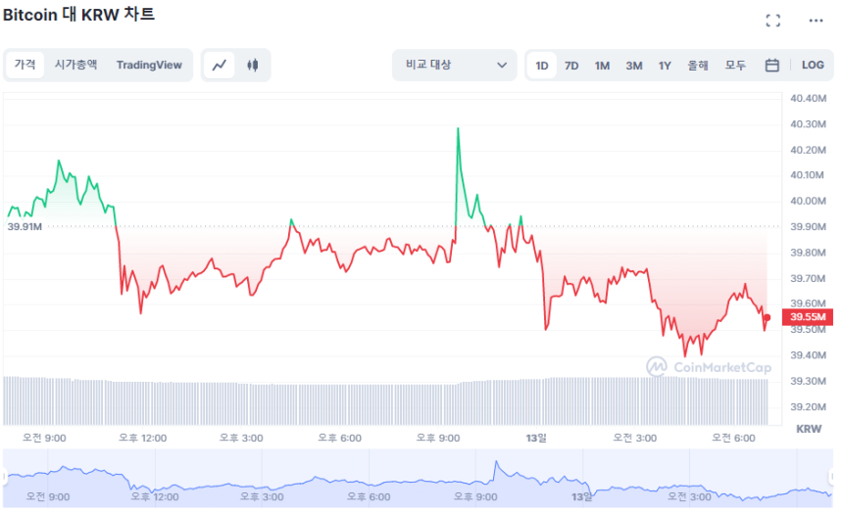Screen dimensions: 843x513
Task: Expand the 비교 대상 compare dropdown
Action: tap(454, 66)
